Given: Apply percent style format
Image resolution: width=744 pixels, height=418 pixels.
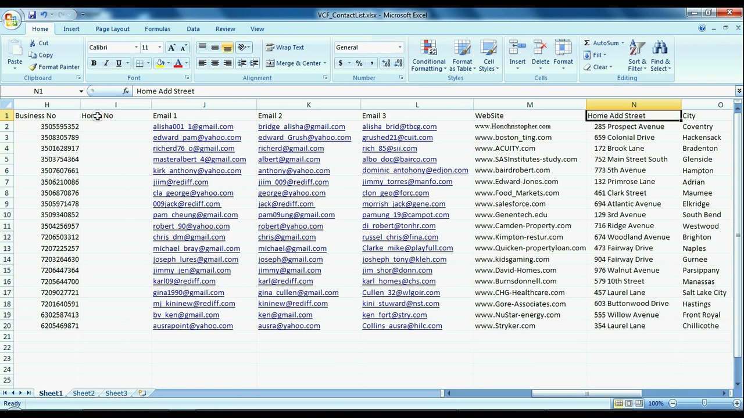Looking at the screenshot, I should [359, 63].
